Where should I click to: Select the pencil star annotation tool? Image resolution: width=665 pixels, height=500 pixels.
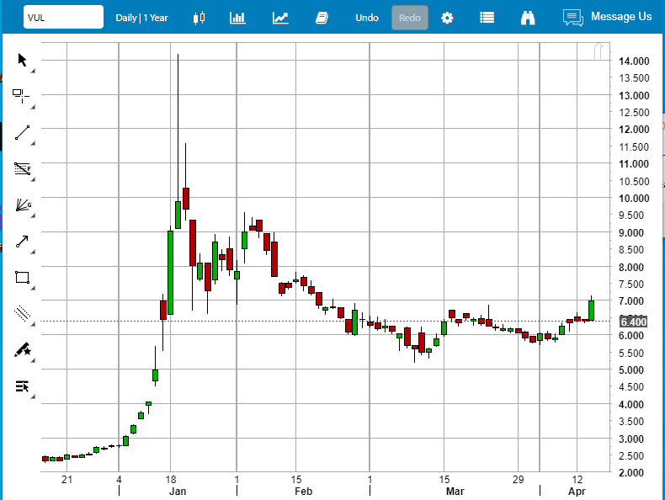point(23,350)
